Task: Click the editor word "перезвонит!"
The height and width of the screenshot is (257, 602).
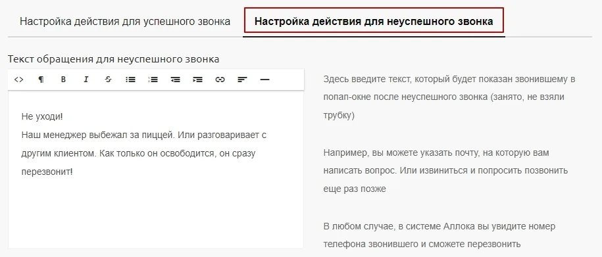Action: point(47,172)
